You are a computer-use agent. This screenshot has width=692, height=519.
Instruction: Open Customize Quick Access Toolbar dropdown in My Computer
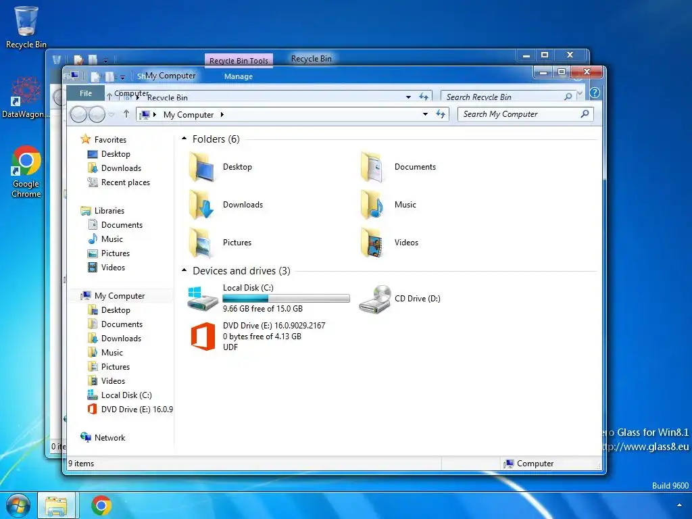point(122,77)
